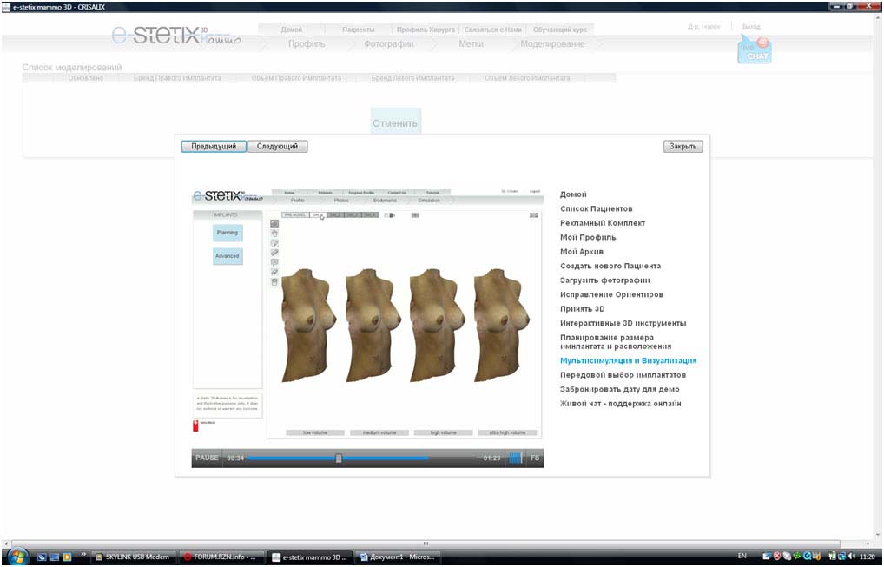The image size is (884, 567).
Task: Click Профиль Хирурга in the top navigation
Action: (x=426, y=30)
